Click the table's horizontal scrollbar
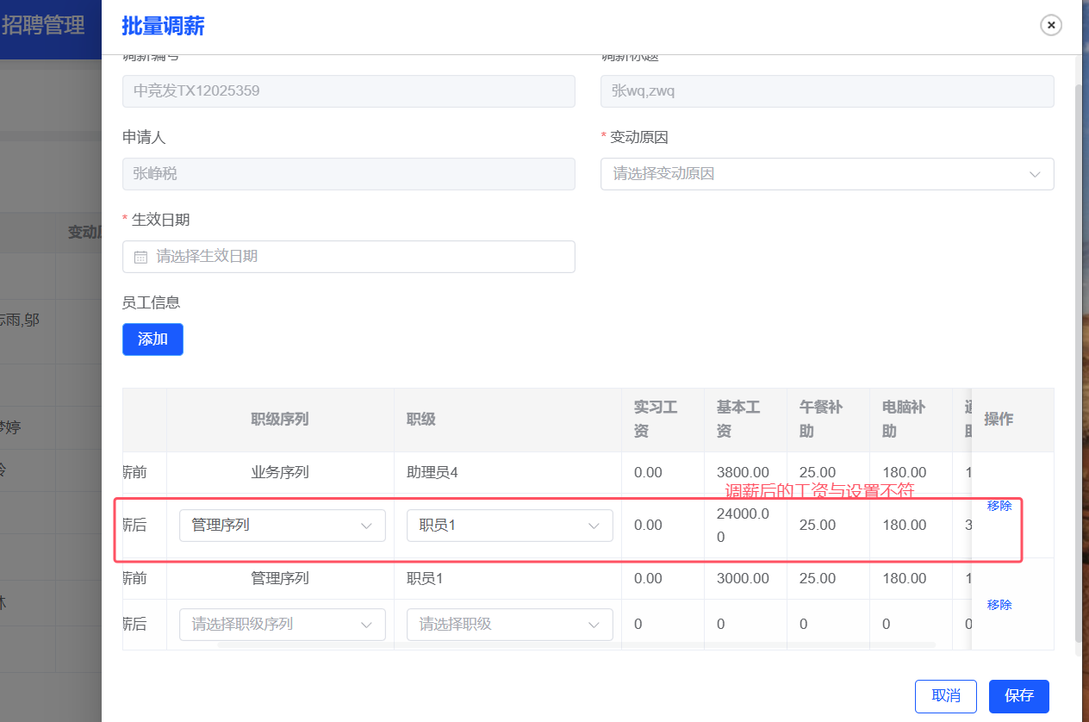This screenshot has height=722, width=1089. (576, 644)
